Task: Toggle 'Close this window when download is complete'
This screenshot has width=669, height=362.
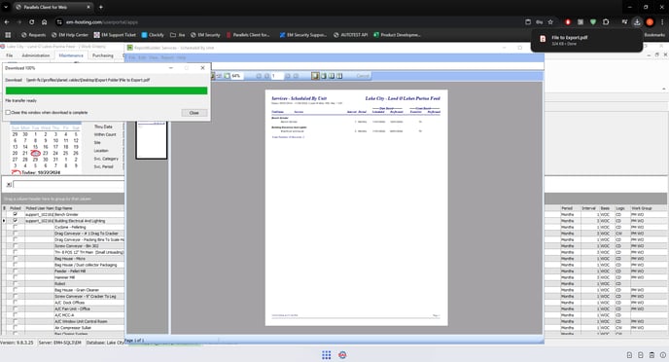Action: (8, 113)
